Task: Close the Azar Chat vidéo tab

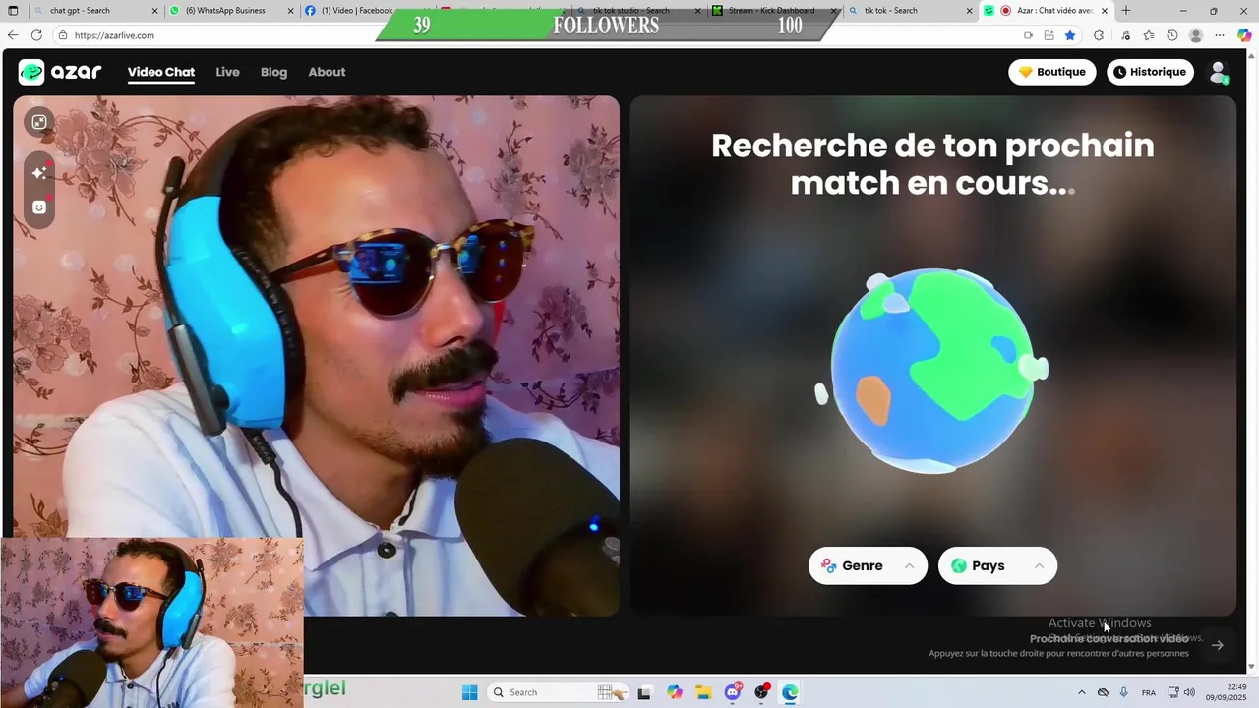Action: point(1105,11)
